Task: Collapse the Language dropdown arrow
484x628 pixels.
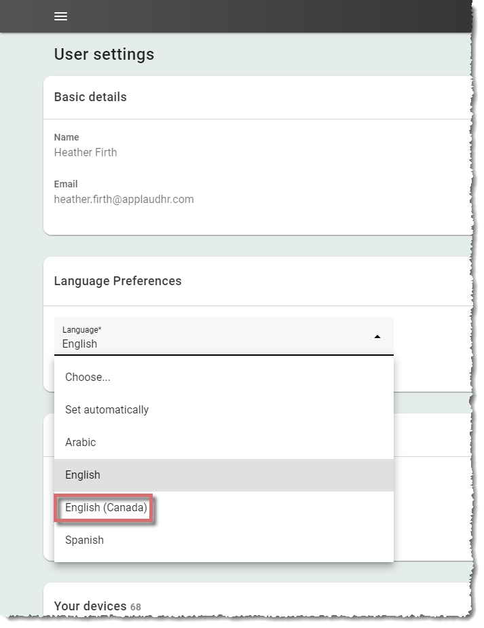Action: pyautogui.click(x=377, y=337)
